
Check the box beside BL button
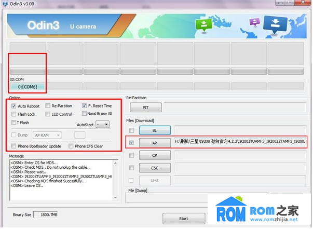coord(131,130)
